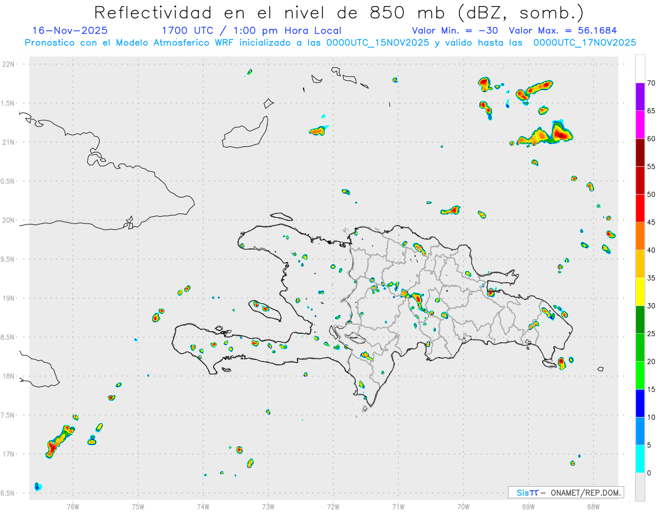Click the '22N' latitude label

point(9,64)
